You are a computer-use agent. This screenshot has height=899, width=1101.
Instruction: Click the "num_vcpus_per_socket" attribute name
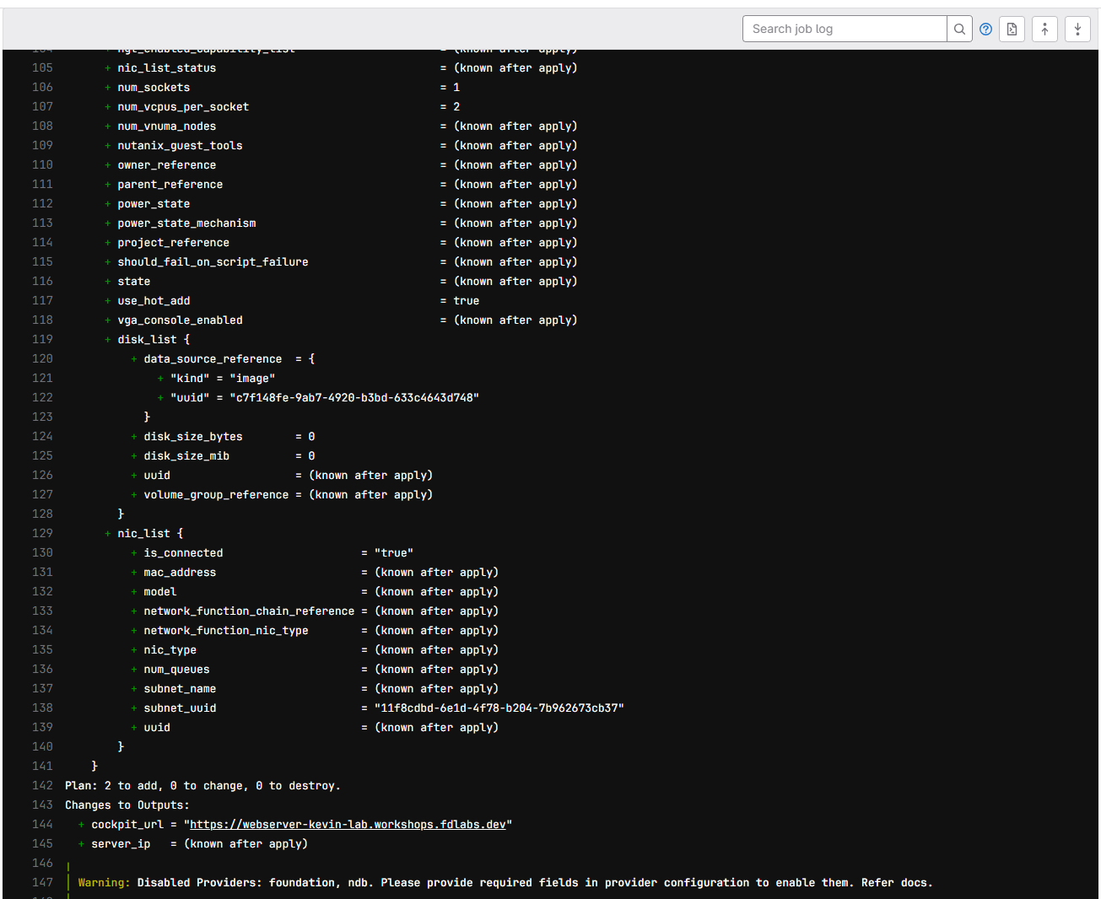point(183,107)
